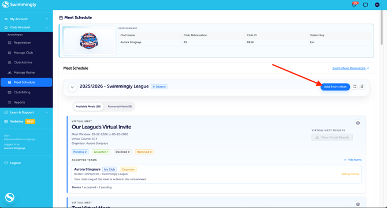Click the In Season badge

(x=159, y=86)
